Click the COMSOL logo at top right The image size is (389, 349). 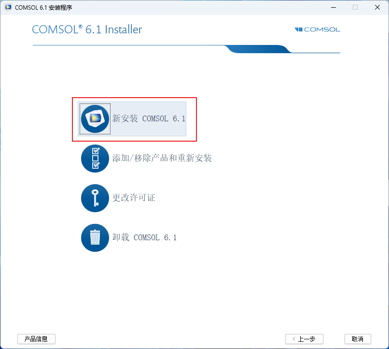(x=317, y=29)
